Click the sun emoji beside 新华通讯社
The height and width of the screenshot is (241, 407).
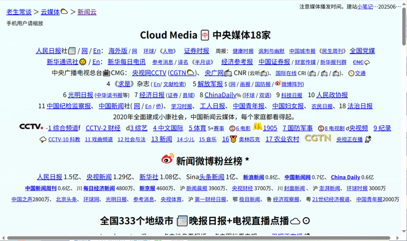(x=83, y=62)
